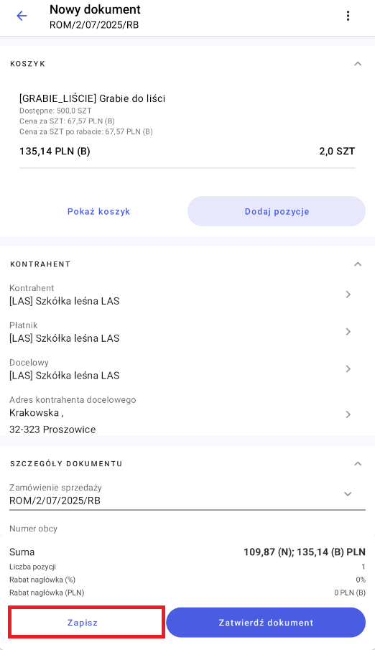This screenshot has width=375, height=650.
Task: Click Zatwierdź dokument button
Action: coord(266,623)
